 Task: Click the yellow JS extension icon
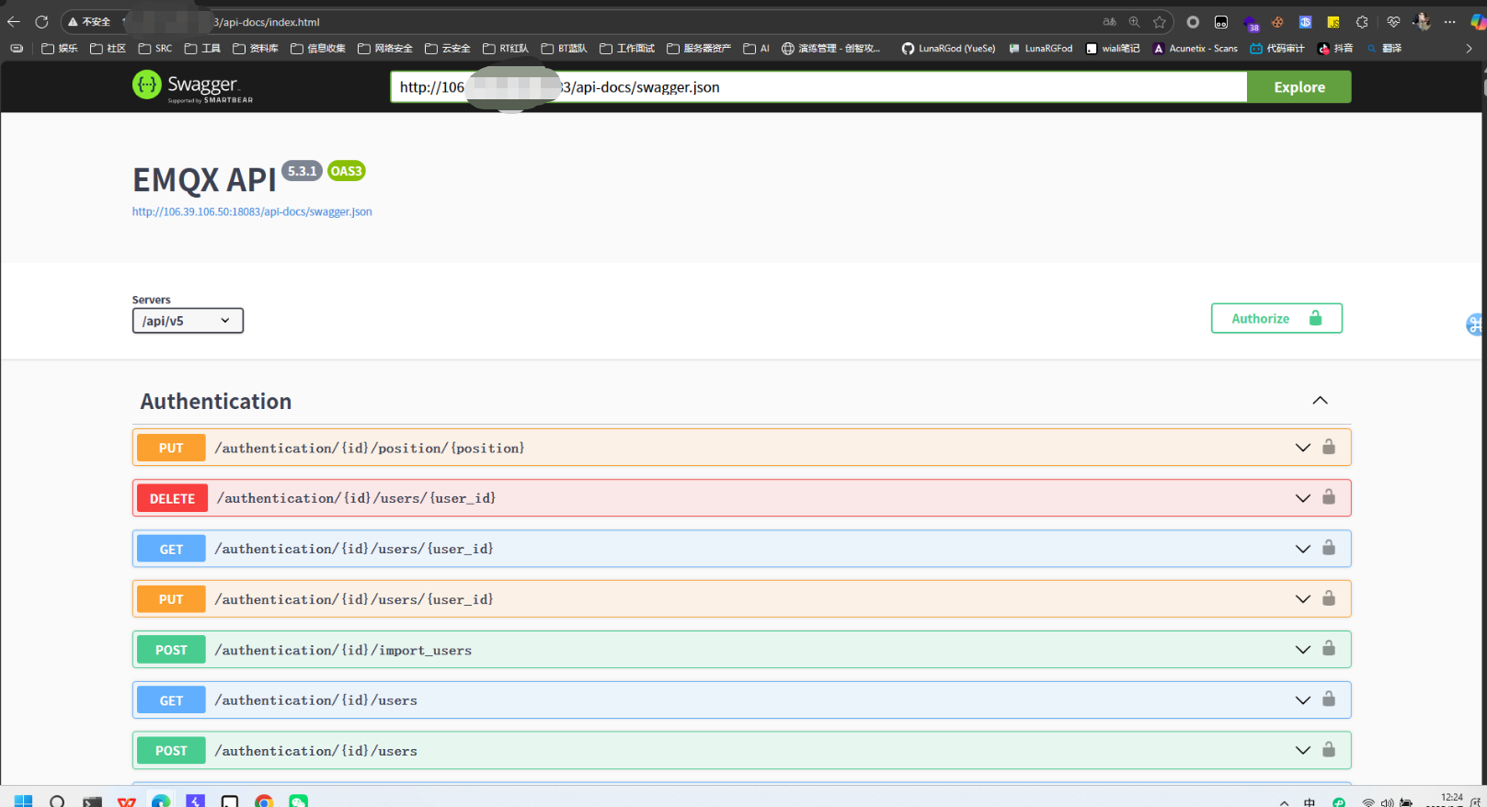pos(1333,22)
